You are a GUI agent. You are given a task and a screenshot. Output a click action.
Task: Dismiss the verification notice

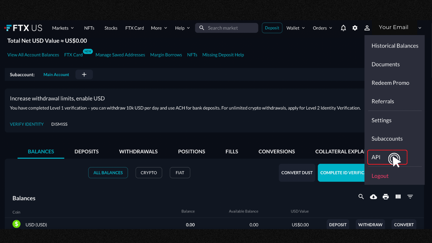click(x=59, y=124)
